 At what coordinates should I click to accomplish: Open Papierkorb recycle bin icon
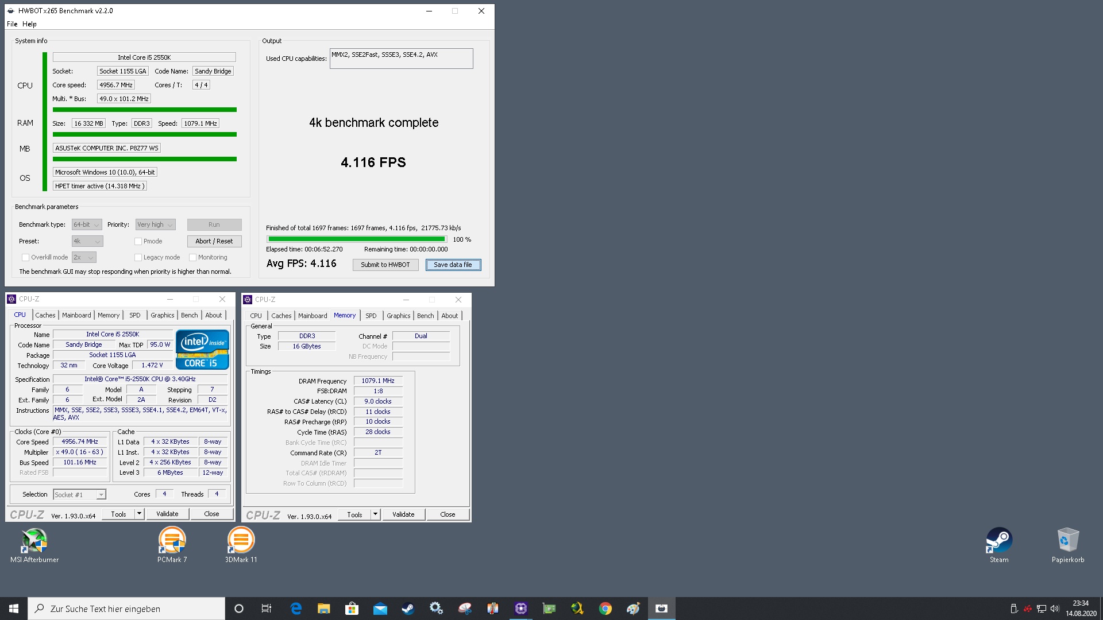click(1068, 545)
